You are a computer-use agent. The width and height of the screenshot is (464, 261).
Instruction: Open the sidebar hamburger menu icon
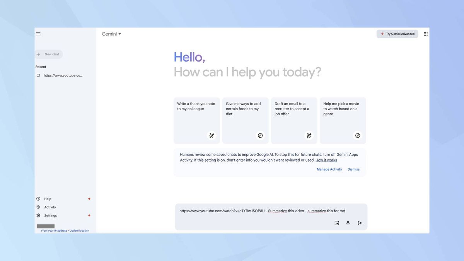(x=38, y=33)
